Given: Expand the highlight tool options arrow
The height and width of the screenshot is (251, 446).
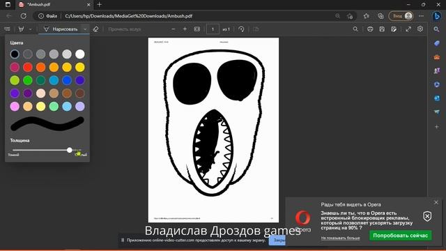Looking at the screenshot, I should click(31, 29).
